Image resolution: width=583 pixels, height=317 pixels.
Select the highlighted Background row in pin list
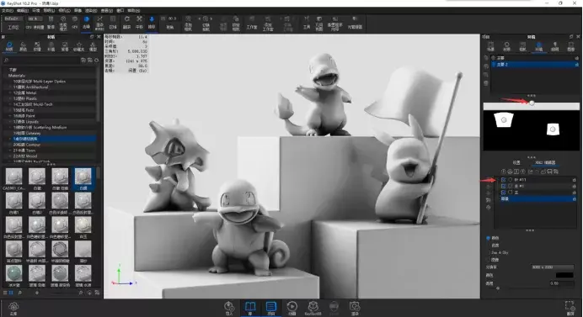pos(538,199)
